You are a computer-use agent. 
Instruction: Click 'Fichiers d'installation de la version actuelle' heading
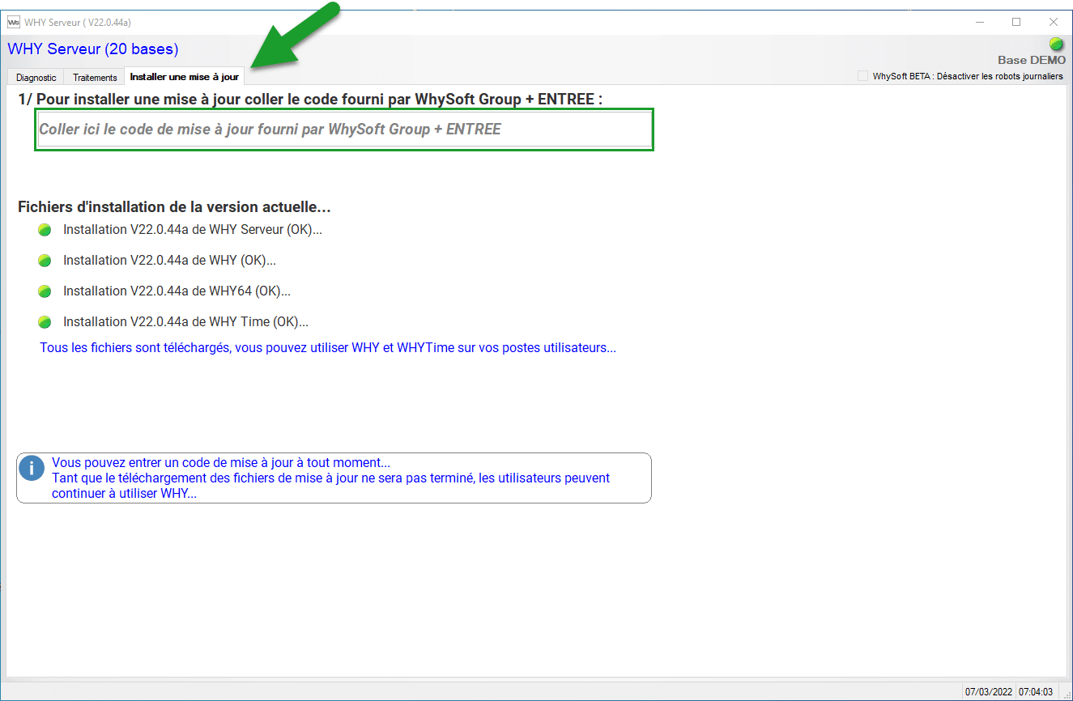click(x=174, y=207)
